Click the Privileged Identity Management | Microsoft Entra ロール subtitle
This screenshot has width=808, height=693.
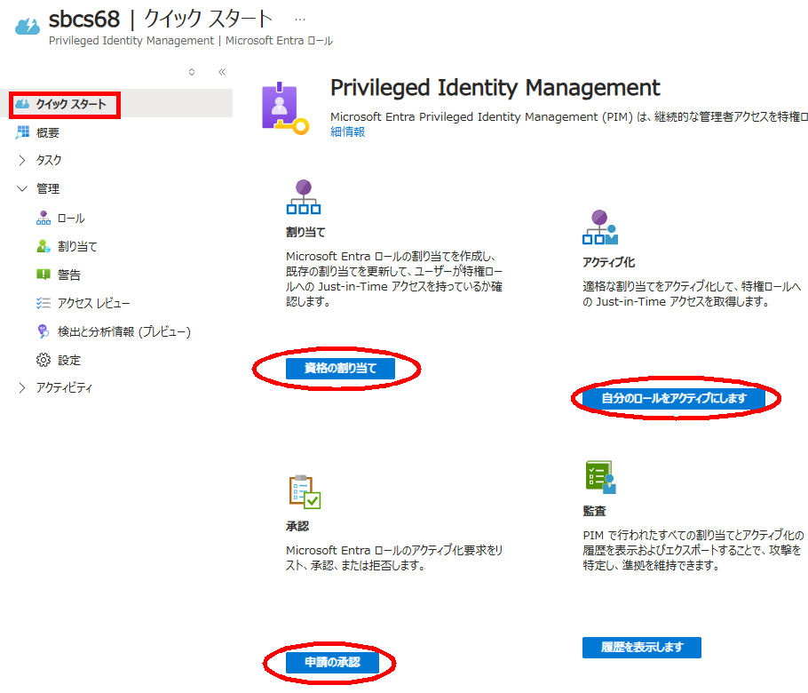click(191, 41)
